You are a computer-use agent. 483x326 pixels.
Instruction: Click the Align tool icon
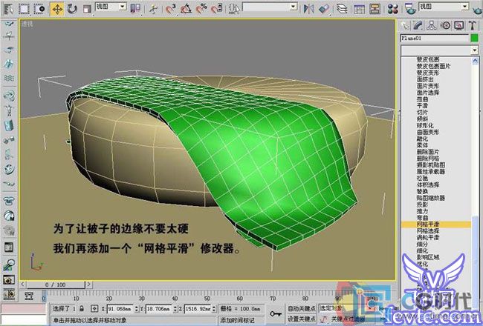click(323, 9)
